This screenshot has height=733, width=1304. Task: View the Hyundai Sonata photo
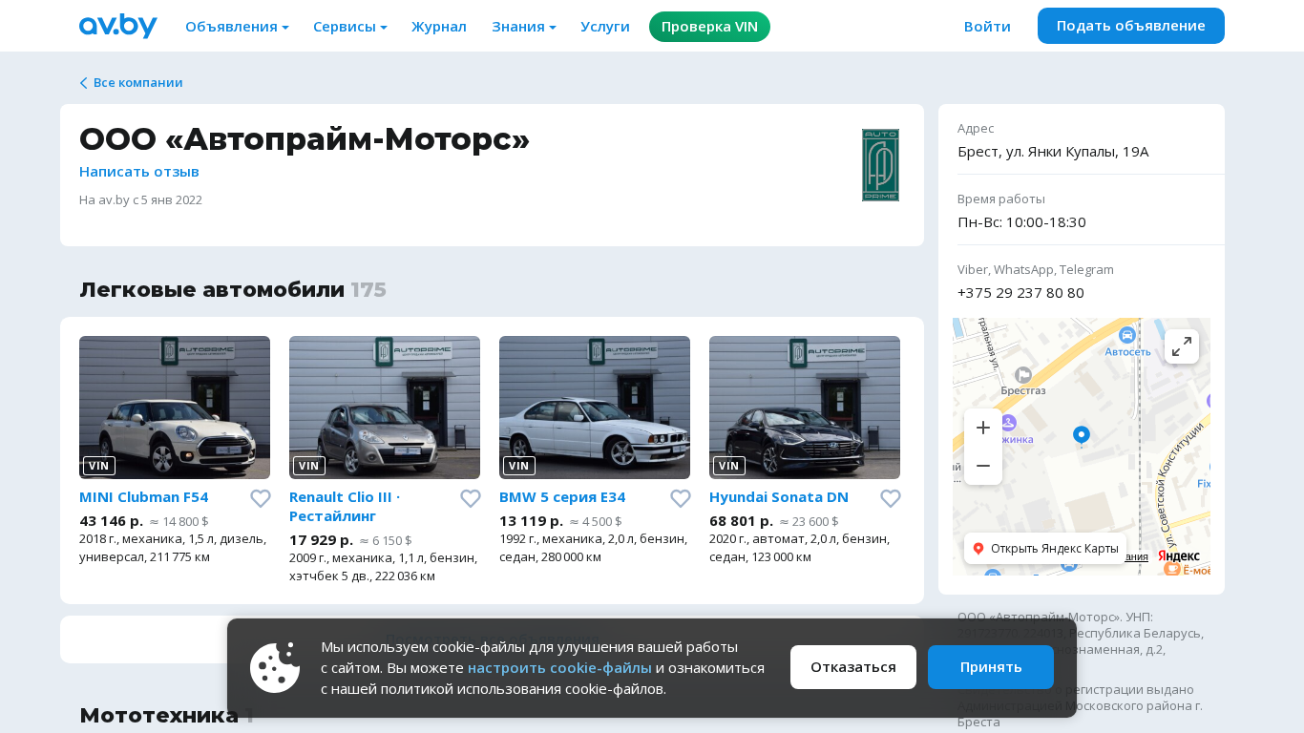point(805,408)
